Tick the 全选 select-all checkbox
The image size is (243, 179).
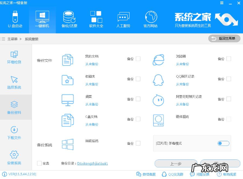point(39,163)
